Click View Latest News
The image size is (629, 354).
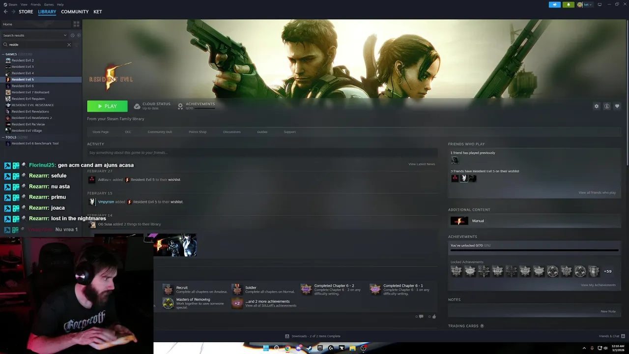(x=422, y=164)
